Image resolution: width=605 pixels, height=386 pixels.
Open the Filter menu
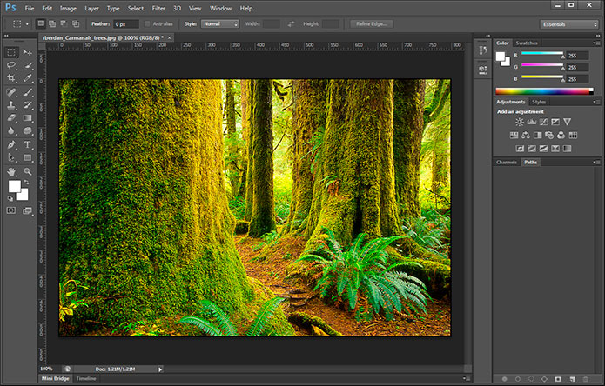(158, 8)
